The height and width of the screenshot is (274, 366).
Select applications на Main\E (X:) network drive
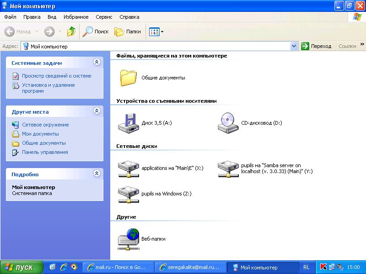(128, 168)
